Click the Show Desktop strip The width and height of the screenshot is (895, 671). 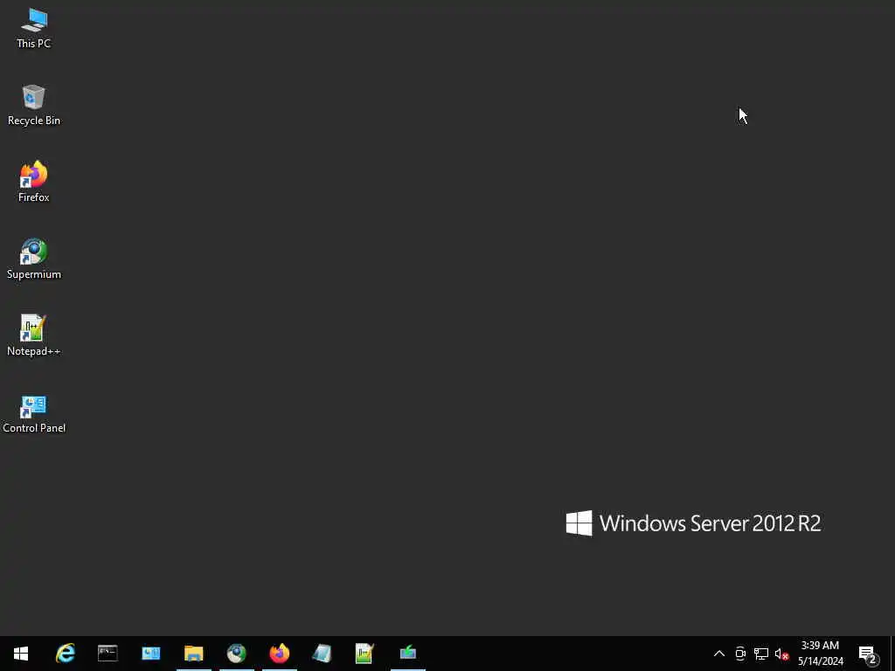pyautogui.click(x=892, y=654)
